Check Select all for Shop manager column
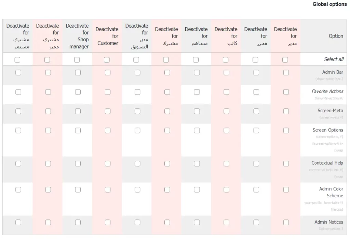This screenshot has width=350, height=241. pyautogui.click(x=77, y=60)
